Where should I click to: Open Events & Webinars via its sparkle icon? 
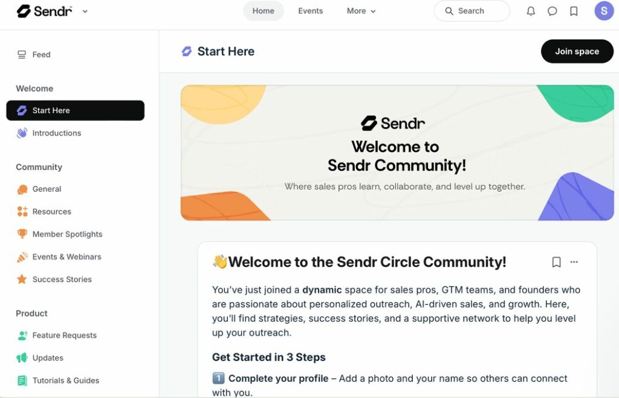click(x=22, y=256)
